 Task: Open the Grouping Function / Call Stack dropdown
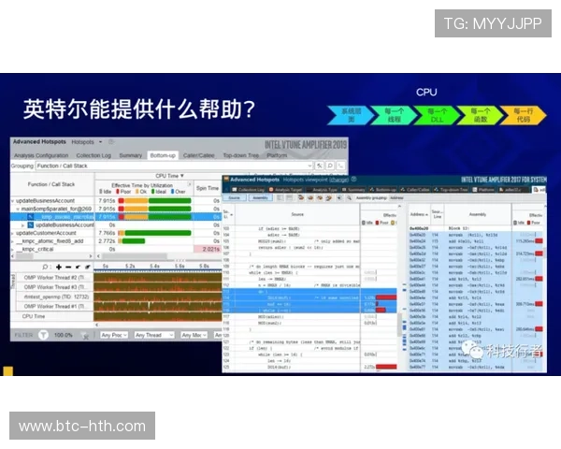click(x=175, y=166)
